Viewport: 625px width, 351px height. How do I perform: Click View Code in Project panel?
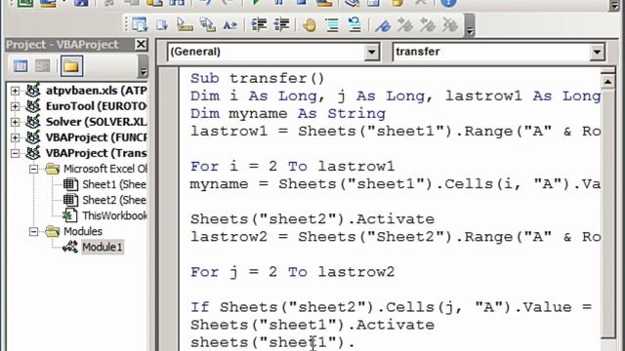coord(21,66)
